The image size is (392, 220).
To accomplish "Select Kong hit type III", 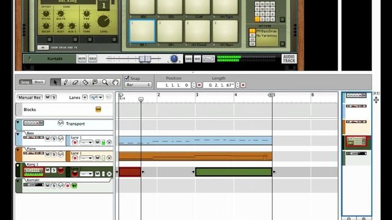I will point(252,40).
